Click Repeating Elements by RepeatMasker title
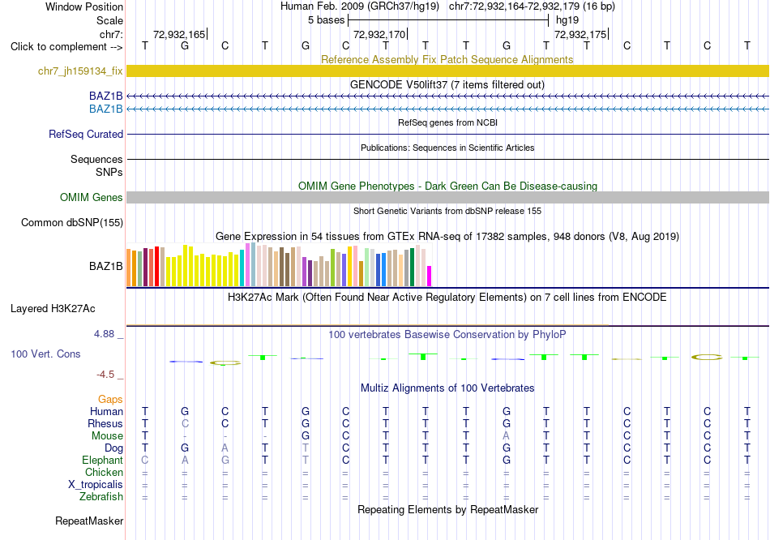The height and width of the screenshot is (540, 770). coord(447,509)
